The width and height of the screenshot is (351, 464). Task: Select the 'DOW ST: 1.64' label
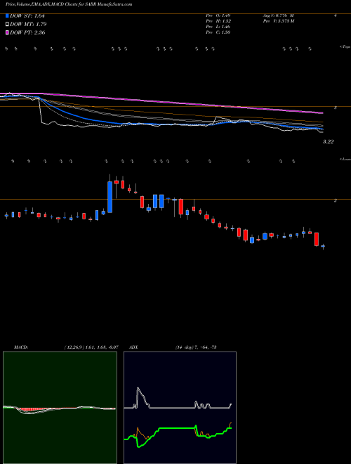(x=27, y=15)
